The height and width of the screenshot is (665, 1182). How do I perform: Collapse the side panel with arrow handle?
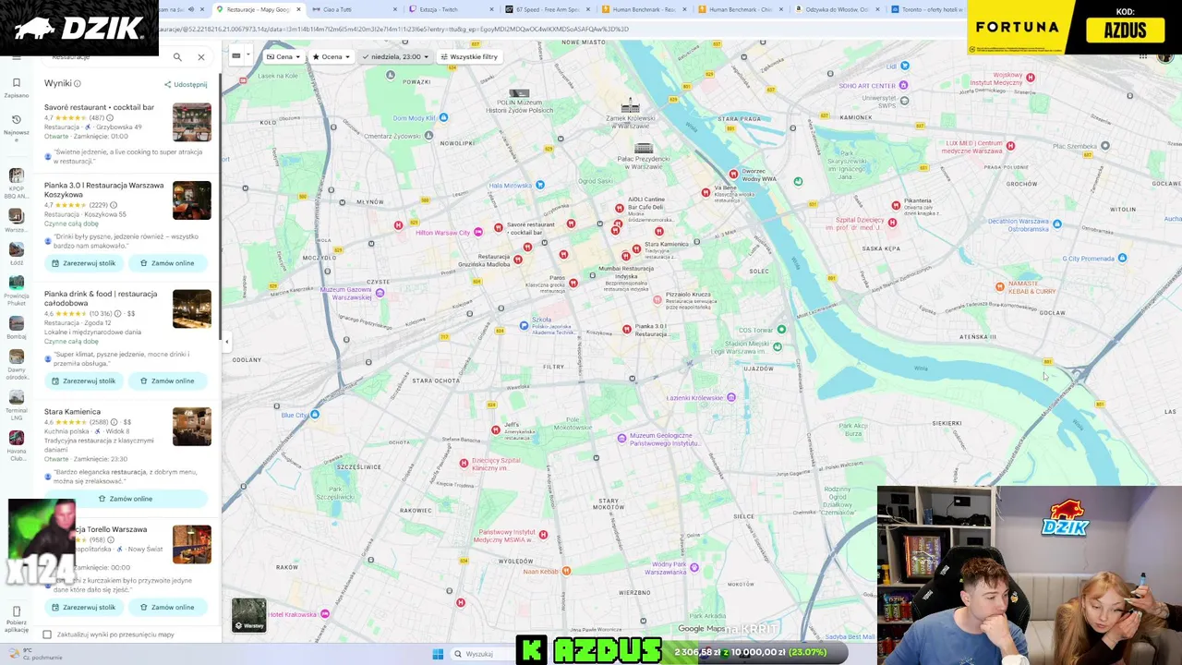226,342
